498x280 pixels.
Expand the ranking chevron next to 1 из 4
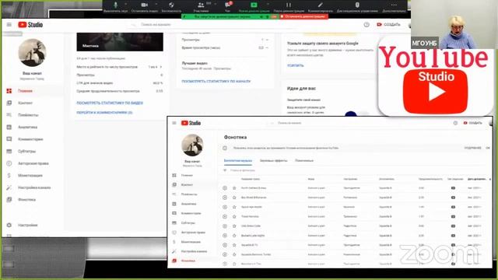point(161,67)
